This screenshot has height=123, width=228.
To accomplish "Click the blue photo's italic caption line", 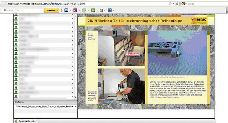I will (x=168, y=77).
